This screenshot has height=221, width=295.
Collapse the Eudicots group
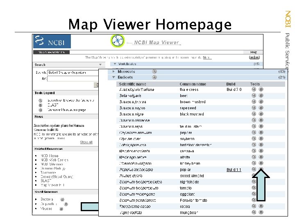tap(113, 77)
